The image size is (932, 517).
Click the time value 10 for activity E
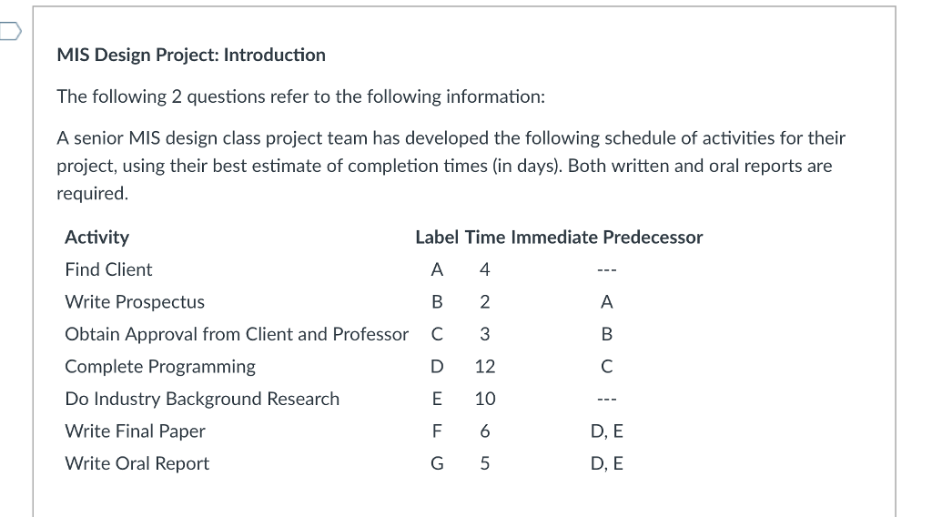click(x=485, y=399)
